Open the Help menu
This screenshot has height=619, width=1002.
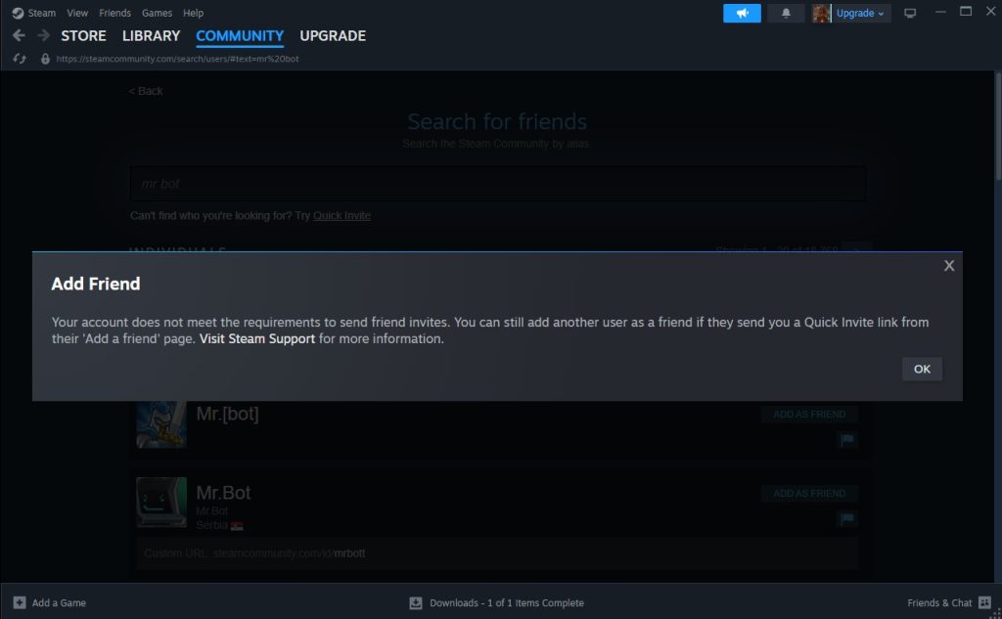click(193, 13)
